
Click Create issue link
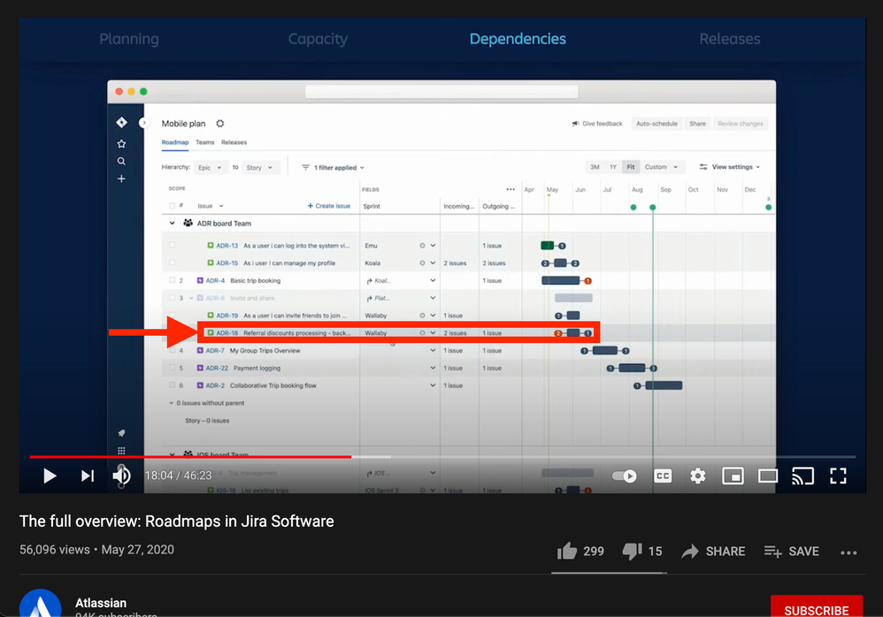(x=329, y=206)
